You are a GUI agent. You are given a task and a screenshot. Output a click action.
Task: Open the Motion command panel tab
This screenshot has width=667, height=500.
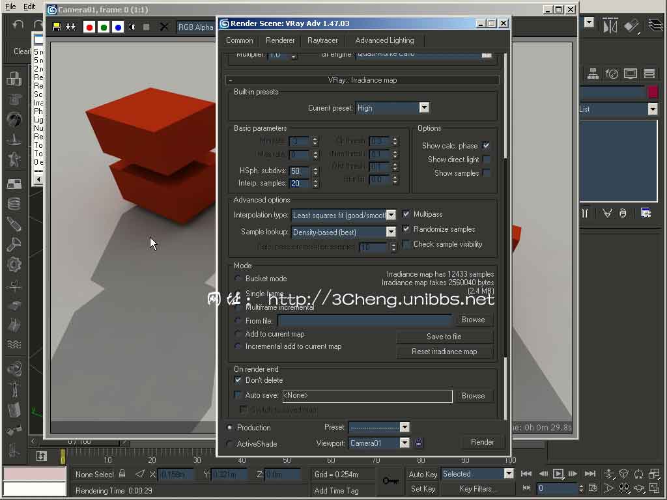tap(612, 74)
